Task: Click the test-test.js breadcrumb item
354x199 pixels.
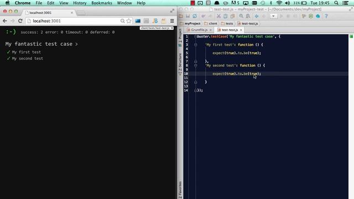Action: click(248, 23)
